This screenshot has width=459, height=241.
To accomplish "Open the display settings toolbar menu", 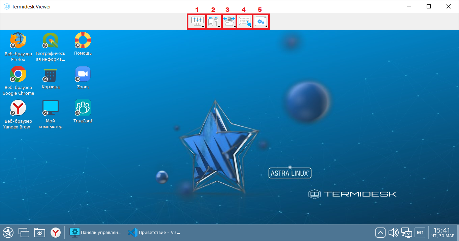I will [197, 22].
